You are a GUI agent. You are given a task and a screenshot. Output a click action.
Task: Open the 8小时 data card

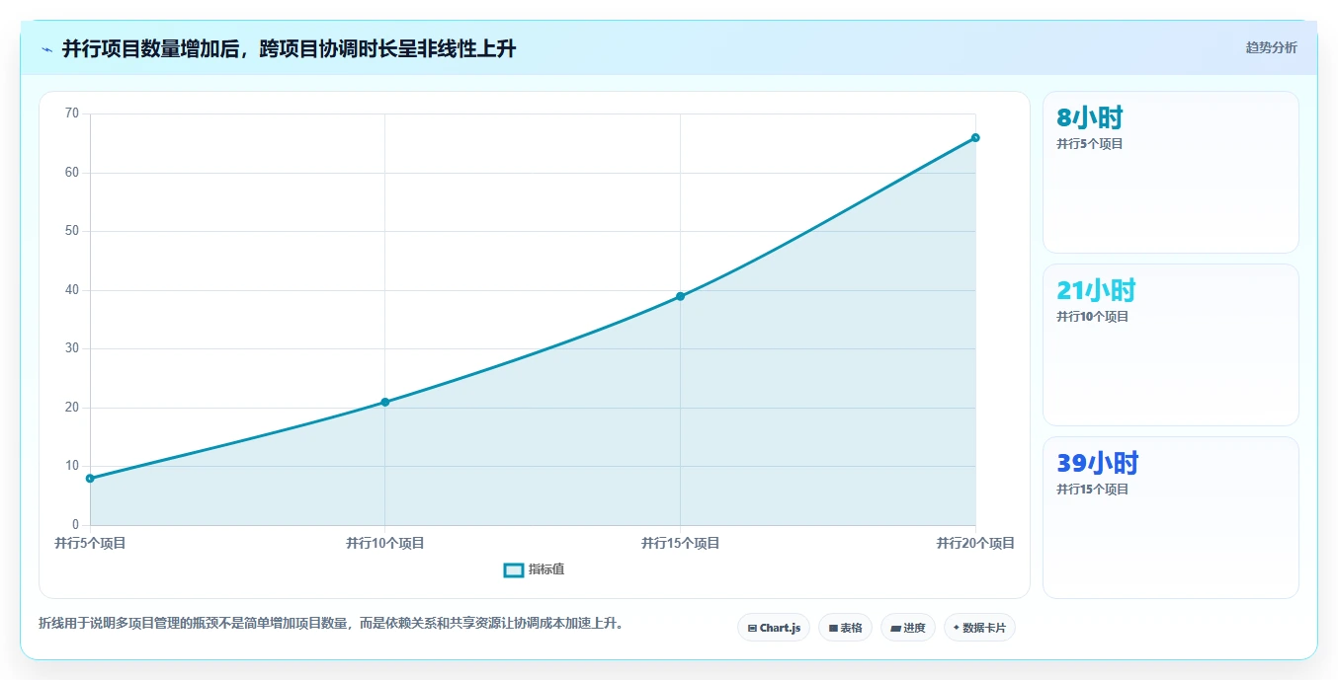click(x=1170, y=173)
